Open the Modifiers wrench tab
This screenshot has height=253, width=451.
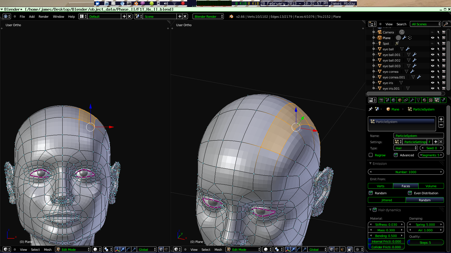point(412,100)
